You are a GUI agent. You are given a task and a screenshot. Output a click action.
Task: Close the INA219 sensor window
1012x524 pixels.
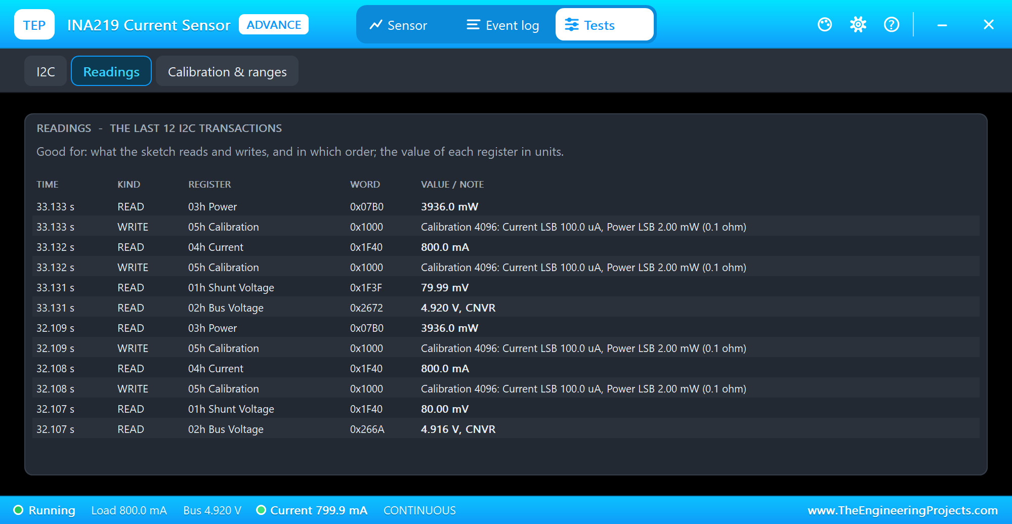coord(989,24)
